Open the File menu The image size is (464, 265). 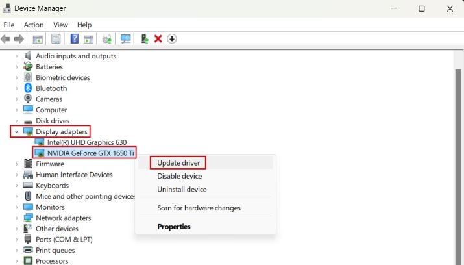9,25
